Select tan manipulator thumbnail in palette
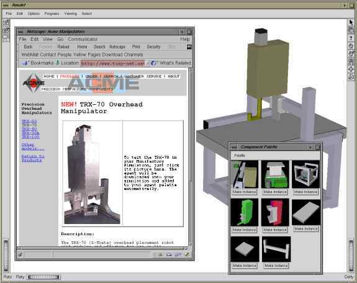 tap(245, 174)
